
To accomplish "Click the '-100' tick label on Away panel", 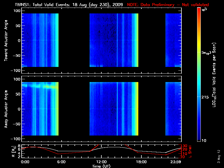I will tap(16, 139).
